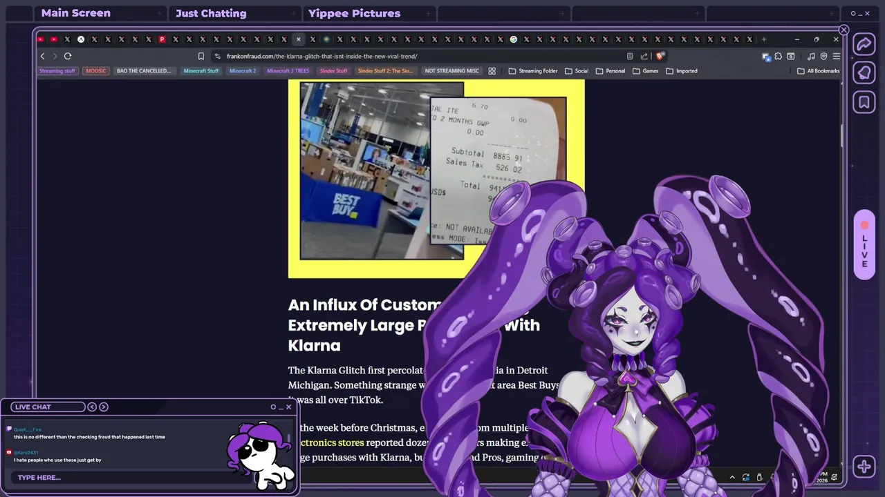885x497 pixels.
Task: Click username @Keni2431 in chat
Action: pos(26,452)
